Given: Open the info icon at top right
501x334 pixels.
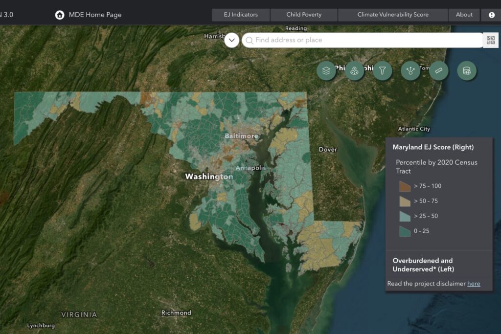Looking at the screenshot, I should (x=492, y=15).
